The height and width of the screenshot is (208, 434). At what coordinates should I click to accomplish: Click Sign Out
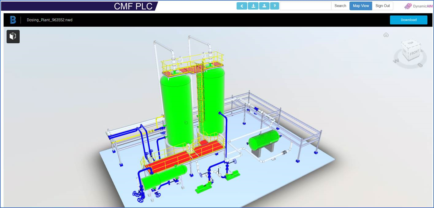382,6
